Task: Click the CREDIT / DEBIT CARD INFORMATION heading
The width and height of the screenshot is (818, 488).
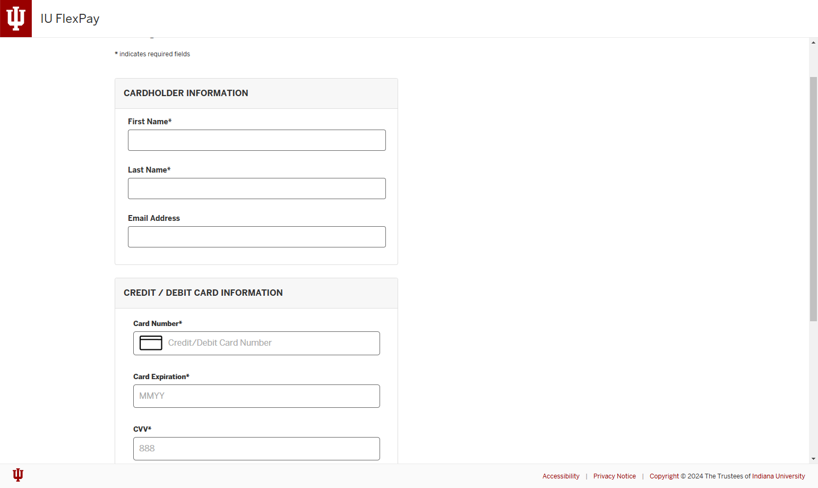Action: 203,293
